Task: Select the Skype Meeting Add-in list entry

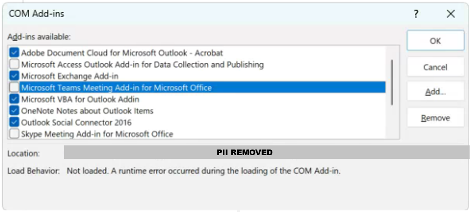Action: (x=97, y=134)
